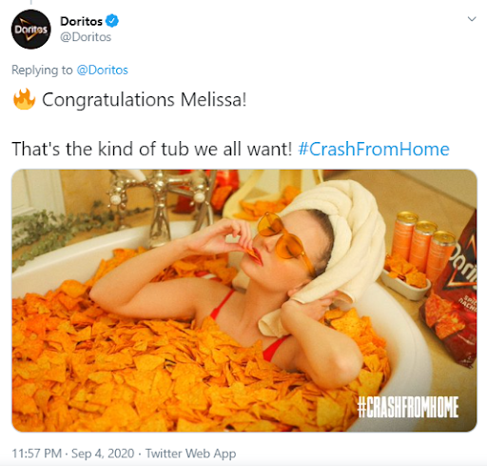Click the orange cans in the photo
The height and width of the screenshot is (466, 487).
[419, 246]
